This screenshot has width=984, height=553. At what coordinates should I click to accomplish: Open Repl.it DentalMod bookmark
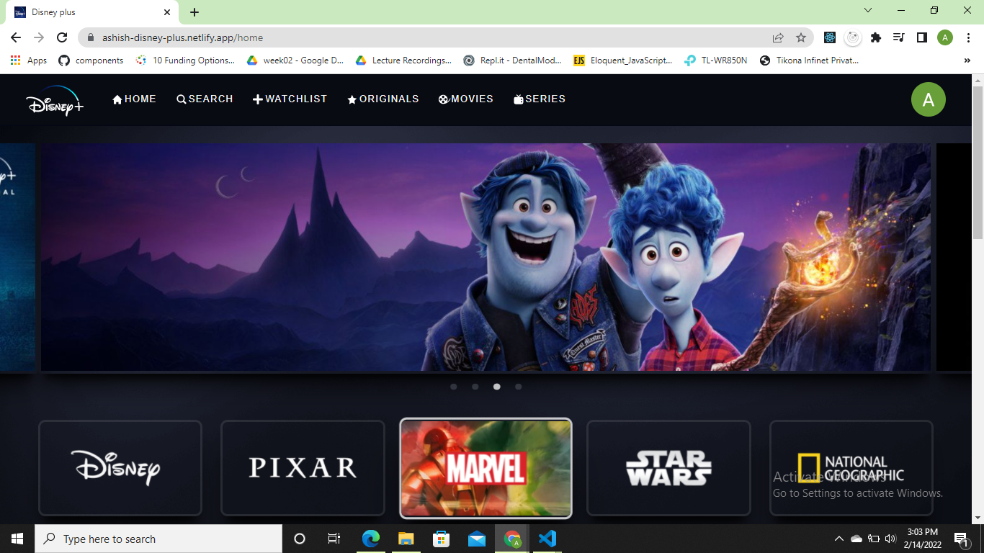coord(512,60)
